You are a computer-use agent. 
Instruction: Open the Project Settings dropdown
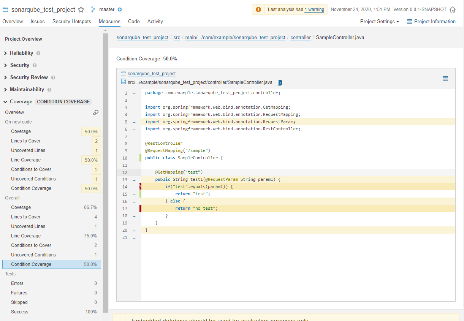click(379, 22)
